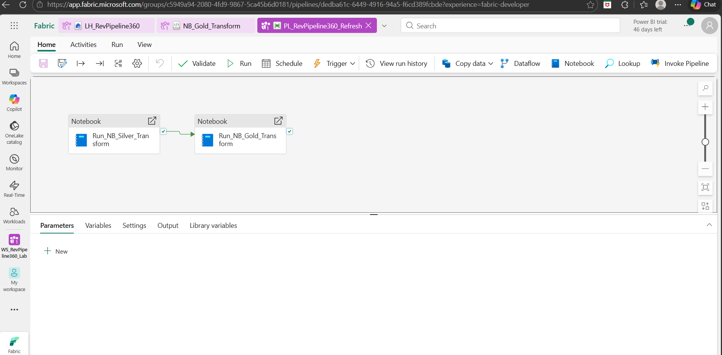
Task: Fit the pipeline canvas to screen
Action: click(705, 187)
